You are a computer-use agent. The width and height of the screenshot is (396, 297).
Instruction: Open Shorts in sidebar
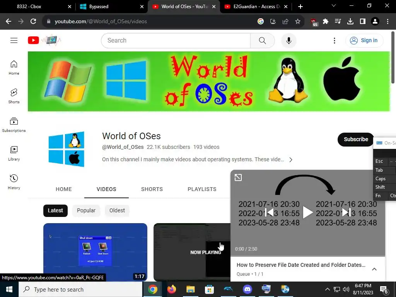[x=14, y=96]
